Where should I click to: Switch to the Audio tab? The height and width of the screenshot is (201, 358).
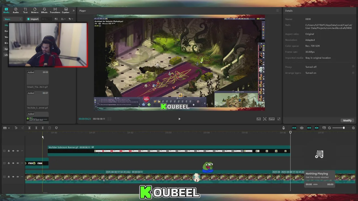coord(16,10)
